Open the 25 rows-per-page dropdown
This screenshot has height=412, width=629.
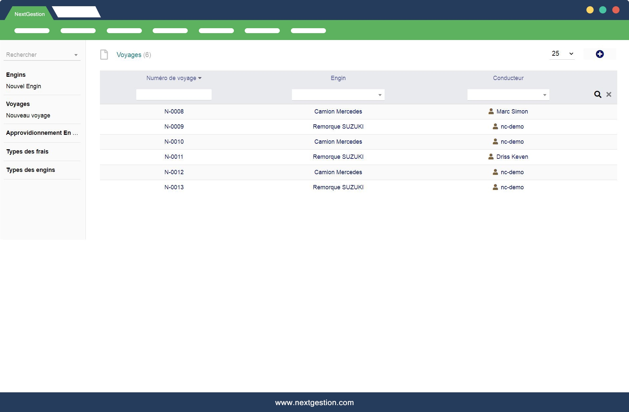(562, 54)
